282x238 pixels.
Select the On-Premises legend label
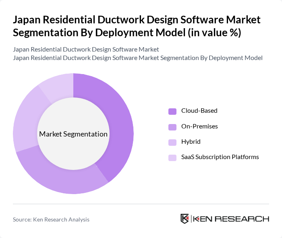pyautogui.click(x=199, y=126)
